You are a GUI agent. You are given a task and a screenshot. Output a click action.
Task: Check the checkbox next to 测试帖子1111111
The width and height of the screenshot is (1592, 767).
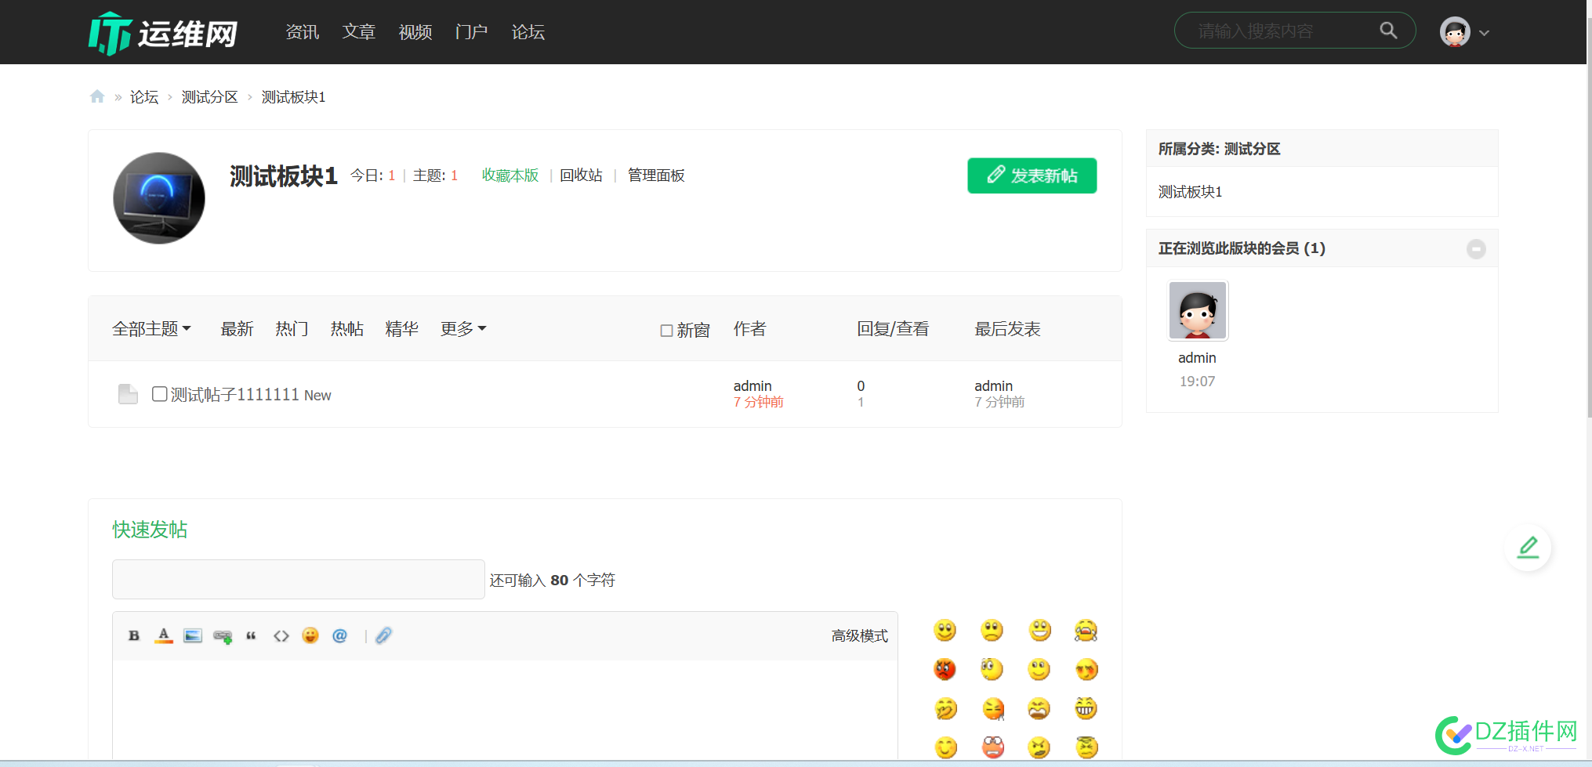point(159,394)
